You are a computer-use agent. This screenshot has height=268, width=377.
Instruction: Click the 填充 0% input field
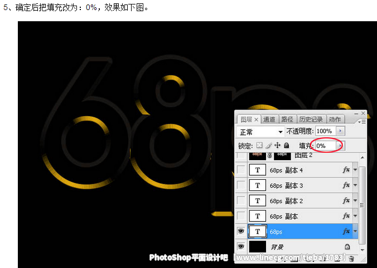[x=325, y=146]
